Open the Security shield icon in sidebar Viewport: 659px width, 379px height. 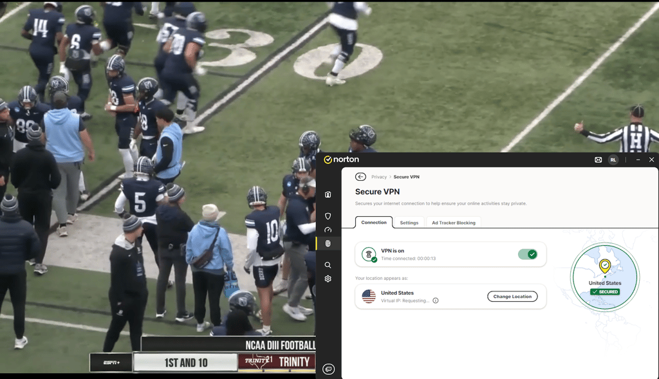[x=328, y=216]
